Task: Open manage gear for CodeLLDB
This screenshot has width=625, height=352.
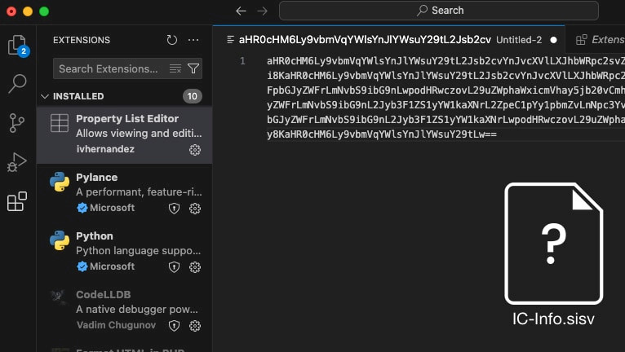Action: pos(195,326)
